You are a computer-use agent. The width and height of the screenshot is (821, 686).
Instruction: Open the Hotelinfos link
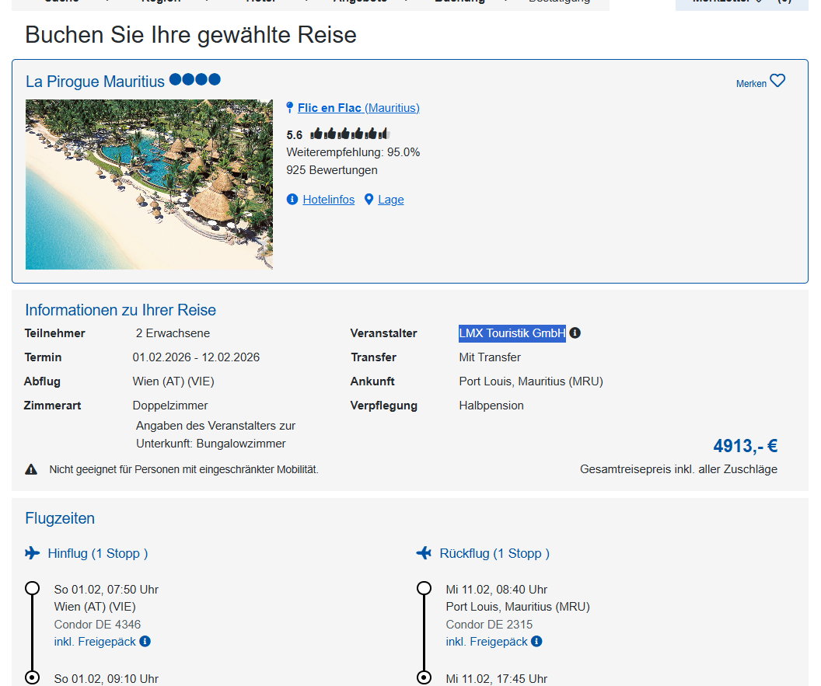[328, 200]
